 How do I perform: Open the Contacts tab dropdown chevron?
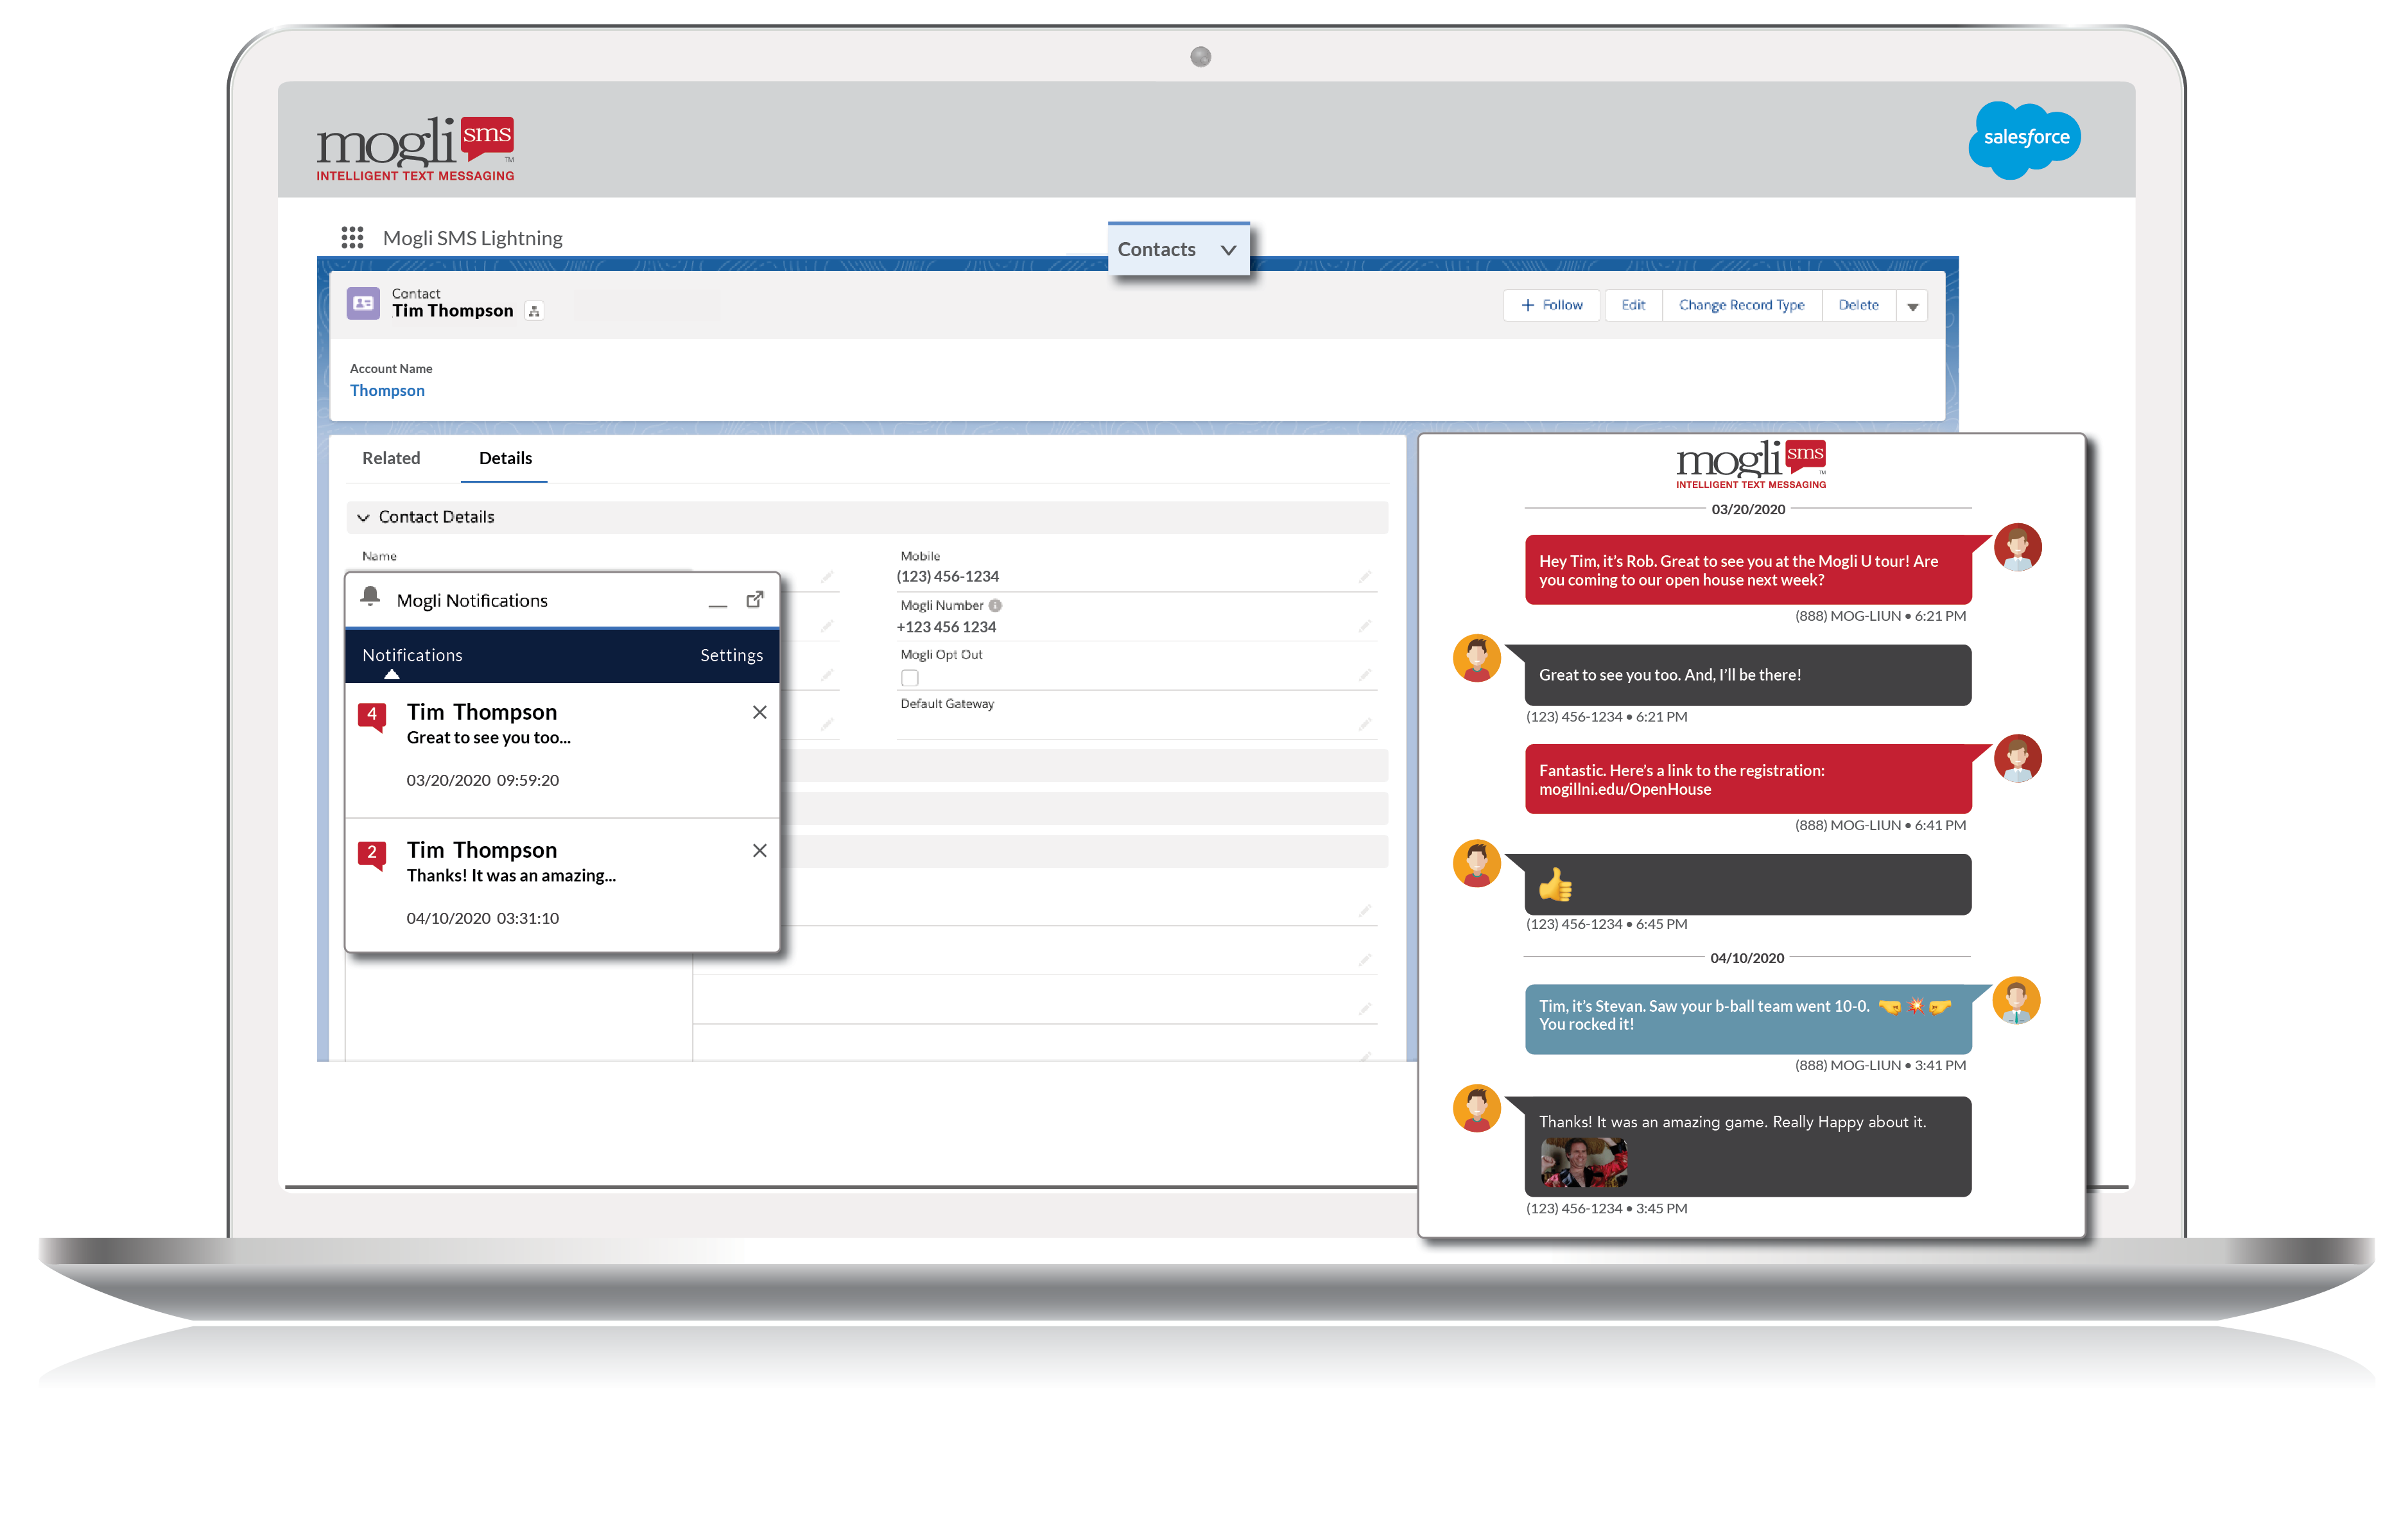click(1228, 250)
